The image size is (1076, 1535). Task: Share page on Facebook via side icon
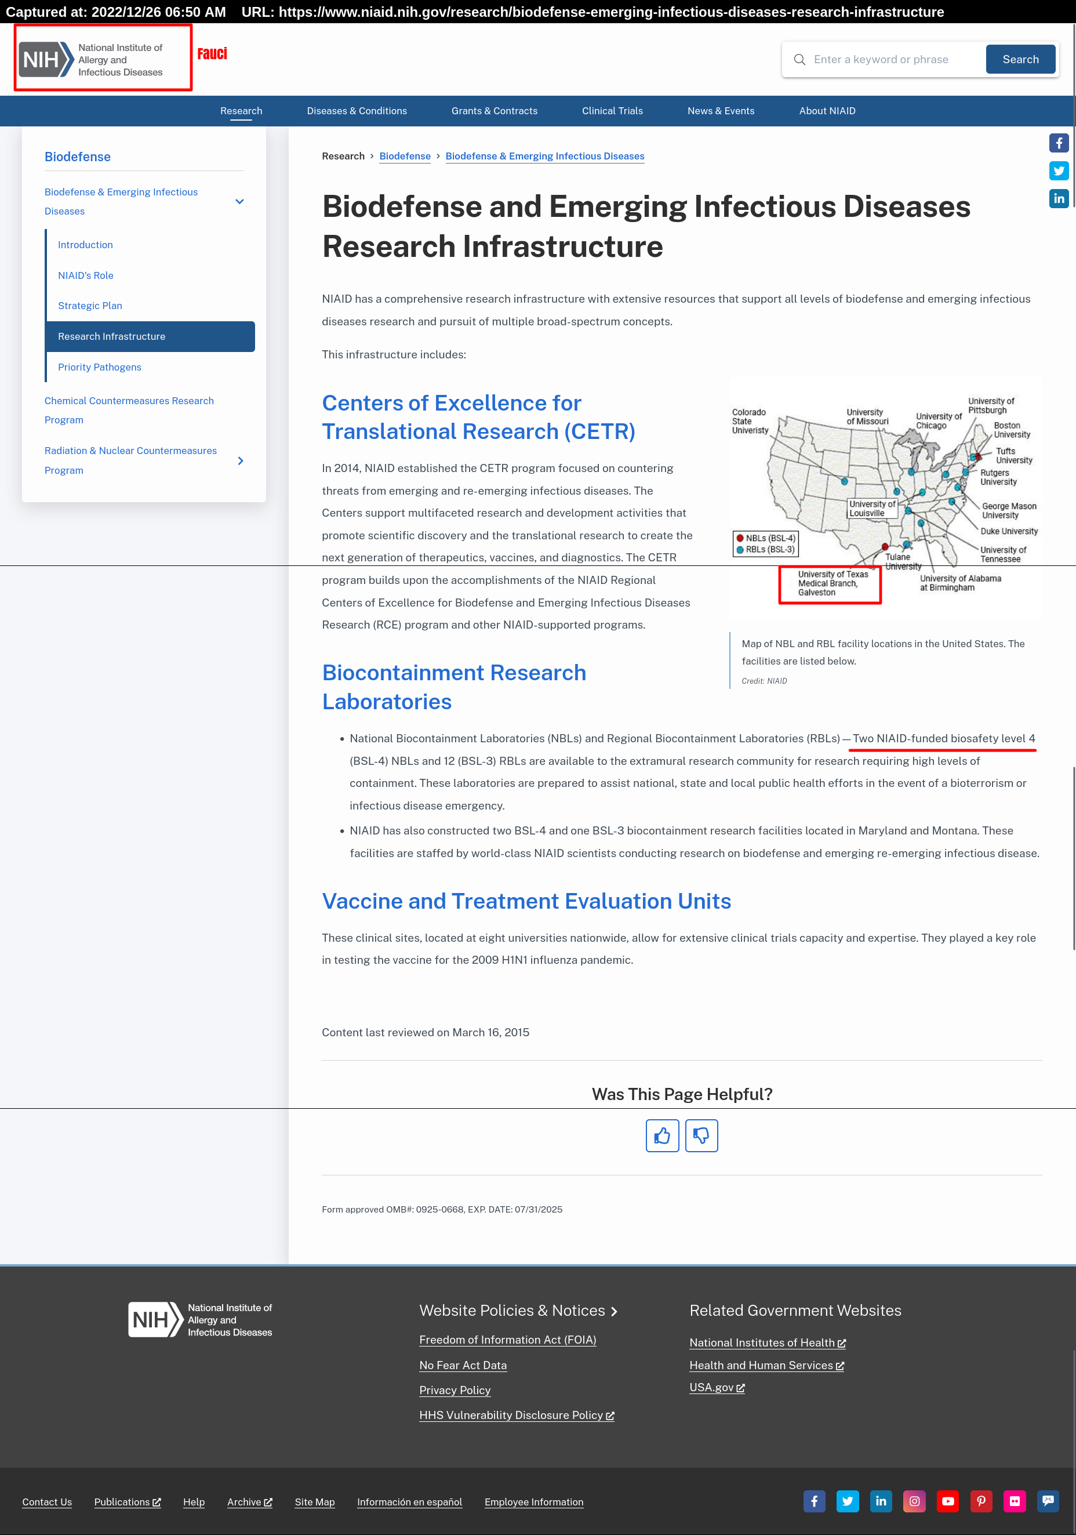[1059, 143]
